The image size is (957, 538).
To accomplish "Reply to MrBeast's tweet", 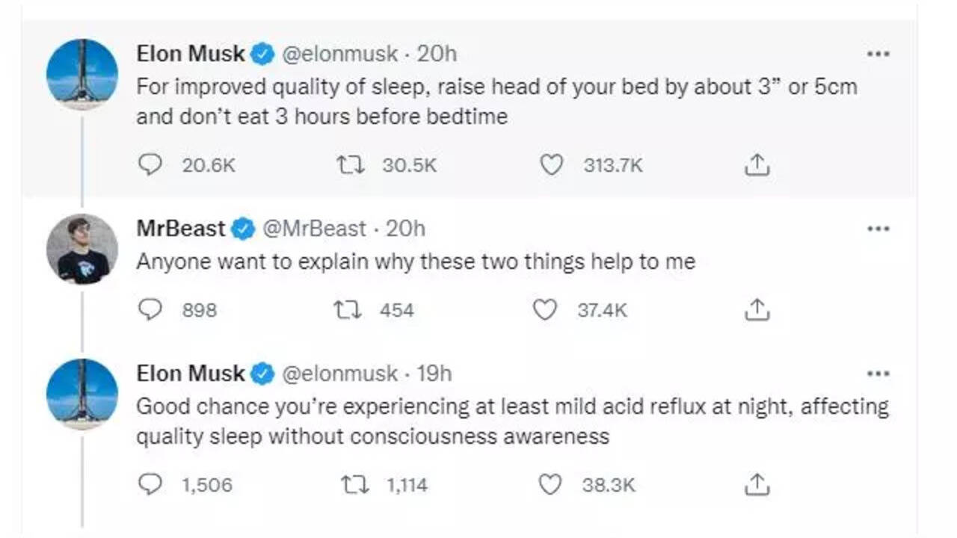I will (150, 309).
